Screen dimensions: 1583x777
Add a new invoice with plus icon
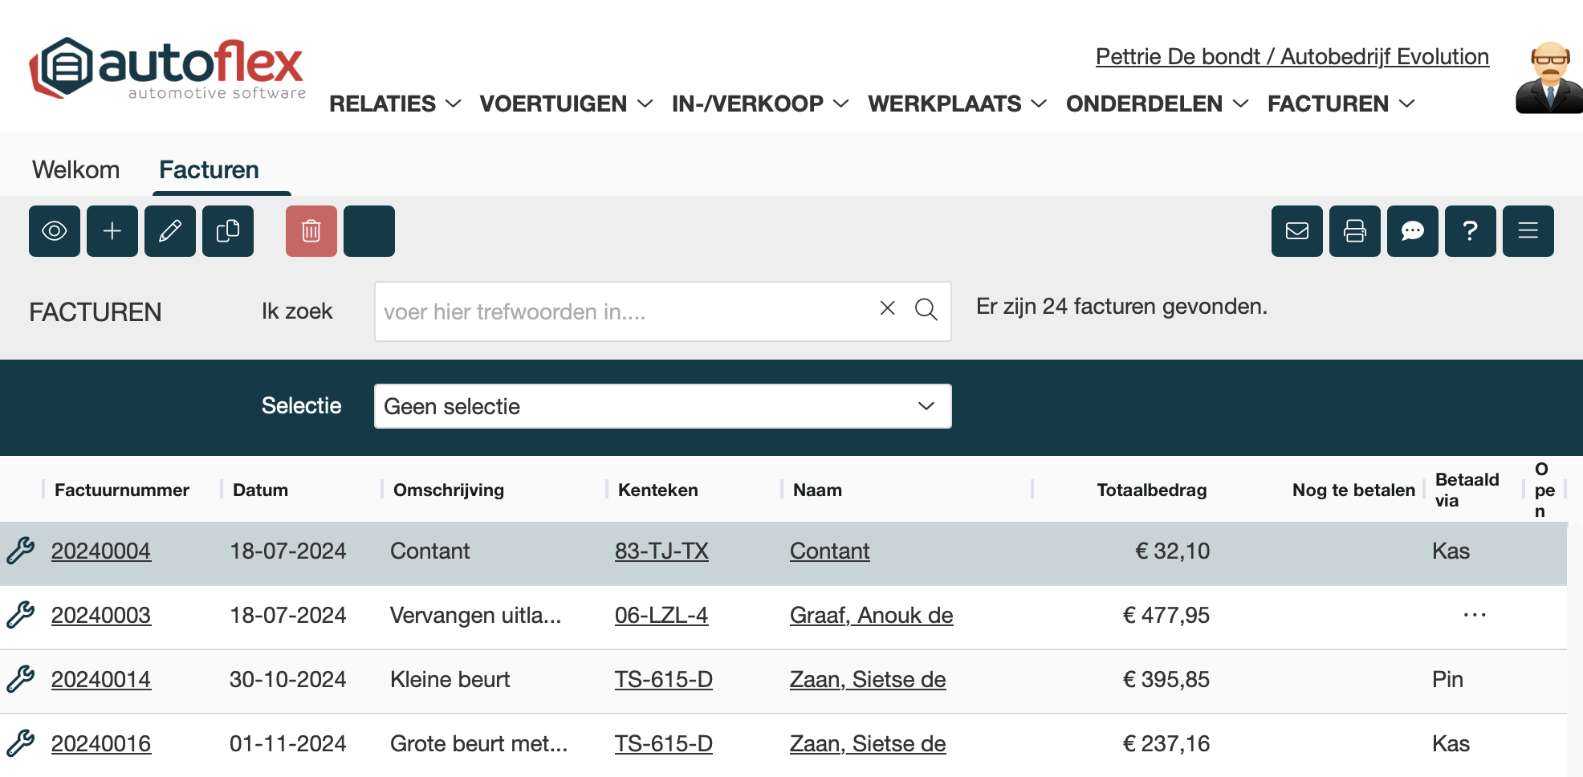coord(112,231)
